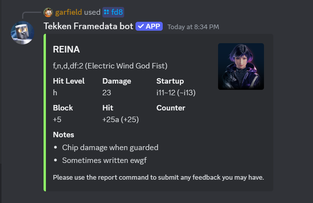Click the Today at 8:34 PM timestamp
Image resolution: width=313 pixels, height=203 pixels.
[x=193, y=27]
